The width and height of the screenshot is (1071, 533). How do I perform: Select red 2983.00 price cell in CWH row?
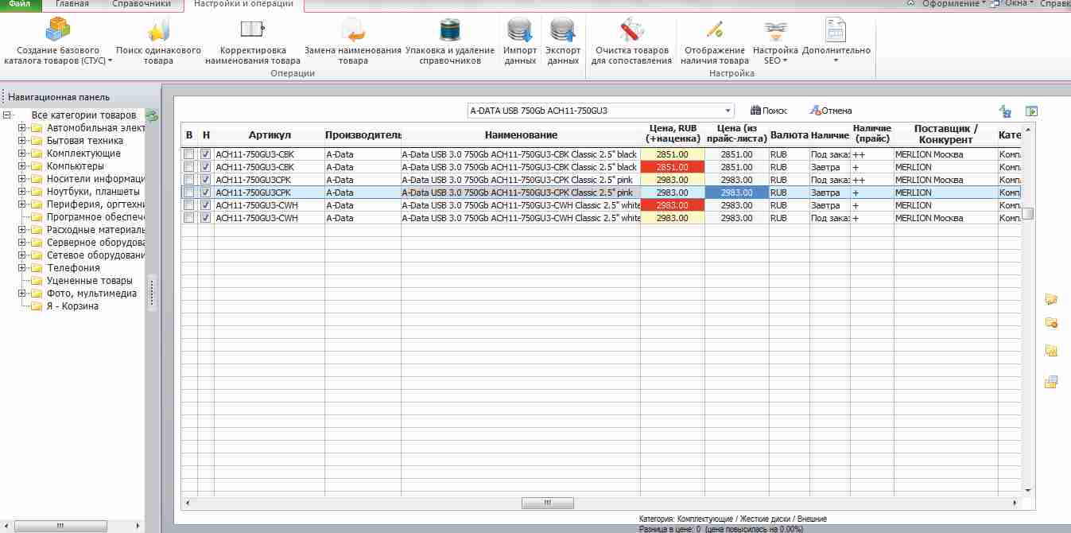673,205
